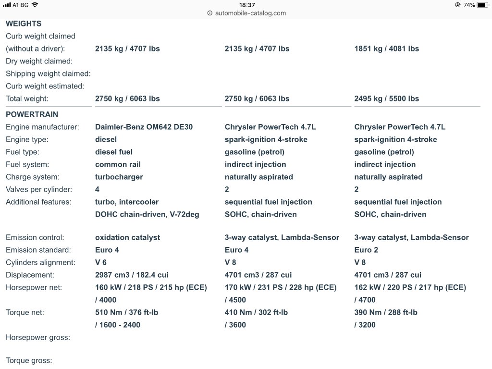The image size is (492, 369).
Task: Tap the cellular signal bars icon
Action: 7,5
